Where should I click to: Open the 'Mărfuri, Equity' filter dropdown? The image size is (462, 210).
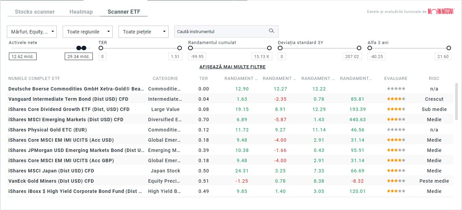[x=32, y=31]
